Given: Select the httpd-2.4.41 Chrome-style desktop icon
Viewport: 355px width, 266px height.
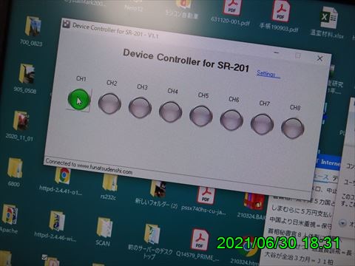Looking at the screenshot, I should pos(63,175).
